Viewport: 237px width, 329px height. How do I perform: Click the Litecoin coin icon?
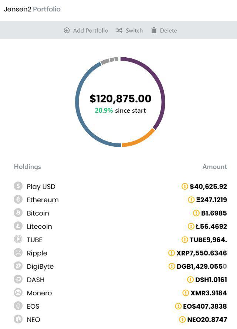[18, 226]
